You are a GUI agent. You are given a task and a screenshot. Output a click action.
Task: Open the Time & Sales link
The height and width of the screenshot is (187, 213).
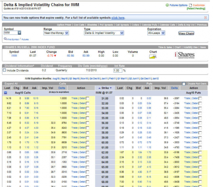click(165, 47)
